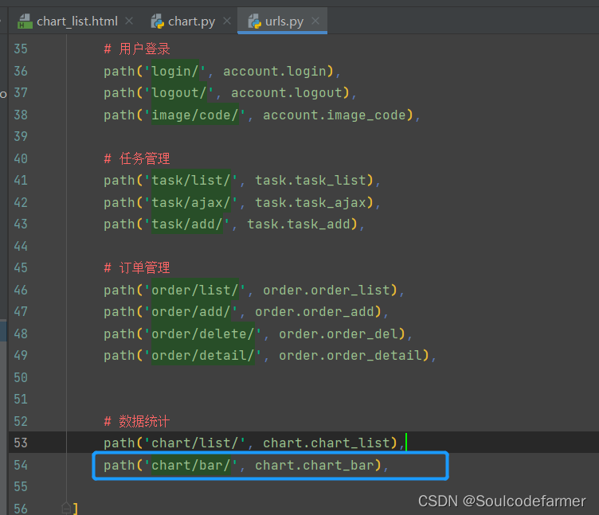Click the Python file icon on chart.py tab
The height and width of the screenshot is (515, 599).
tap(158, 21)
